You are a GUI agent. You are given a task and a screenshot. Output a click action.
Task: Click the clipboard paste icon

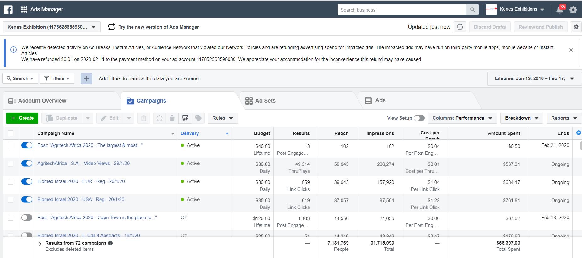(x=144, y=118)
